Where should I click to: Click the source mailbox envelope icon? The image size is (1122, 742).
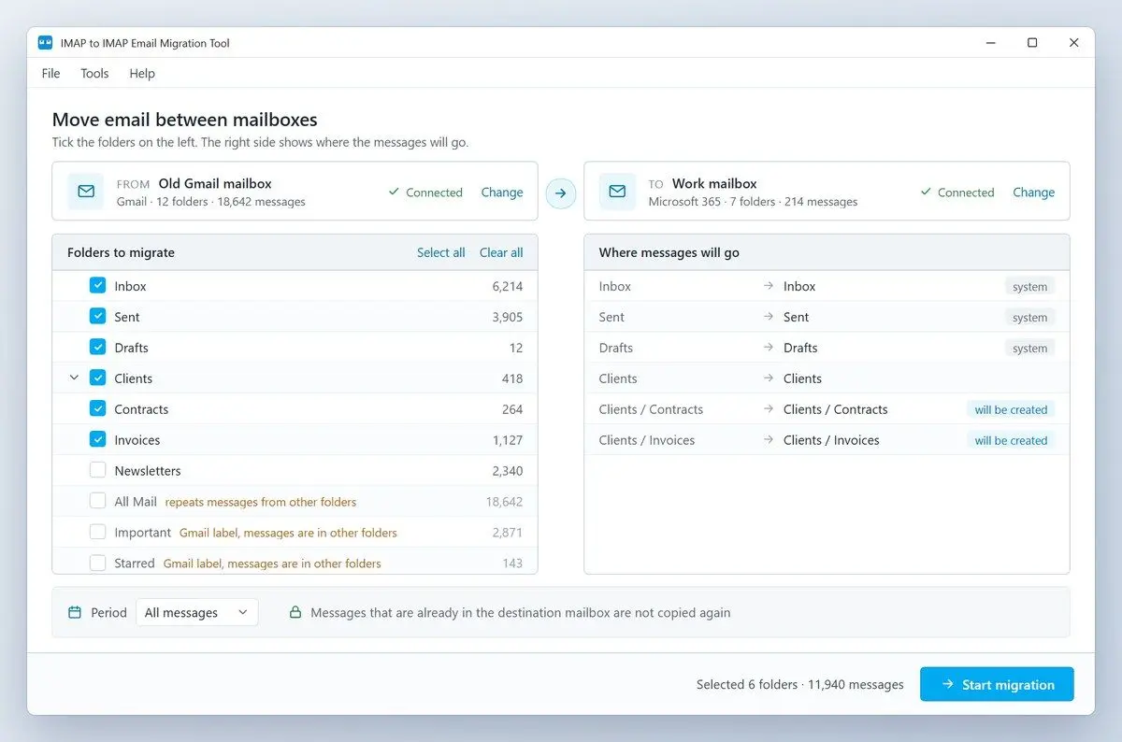86,192
